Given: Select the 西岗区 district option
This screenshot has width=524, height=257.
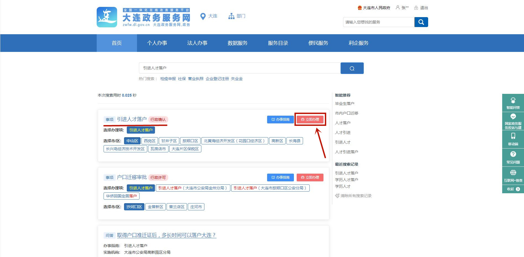Looking at the screenshot, I should 149,141.
